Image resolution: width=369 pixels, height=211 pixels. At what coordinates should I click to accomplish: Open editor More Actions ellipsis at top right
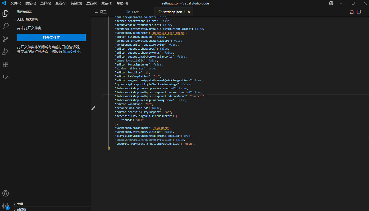click(x=365, y=12)
